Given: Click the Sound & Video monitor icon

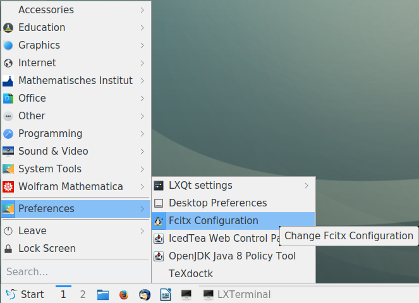Looking at the screenshot, I should point(8,151).
